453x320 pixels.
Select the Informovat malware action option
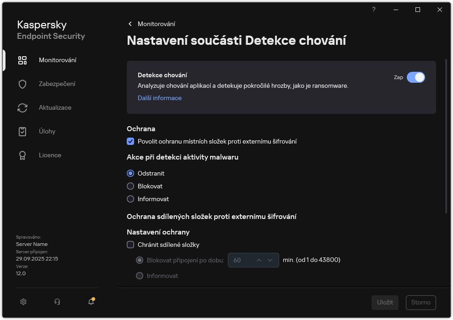130,199
